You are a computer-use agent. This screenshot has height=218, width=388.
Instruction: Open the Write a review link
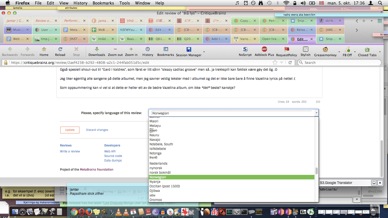(x=70, y=151)
